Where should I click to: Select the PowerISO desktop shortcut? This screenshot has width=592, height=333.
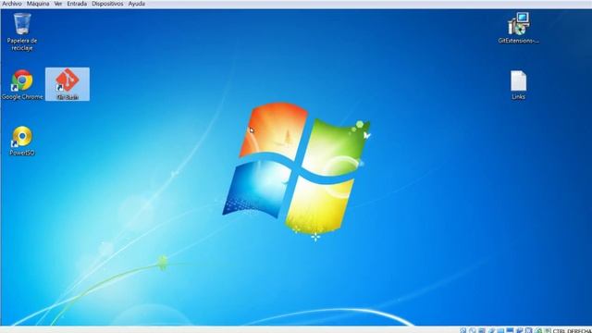(22, 141)
